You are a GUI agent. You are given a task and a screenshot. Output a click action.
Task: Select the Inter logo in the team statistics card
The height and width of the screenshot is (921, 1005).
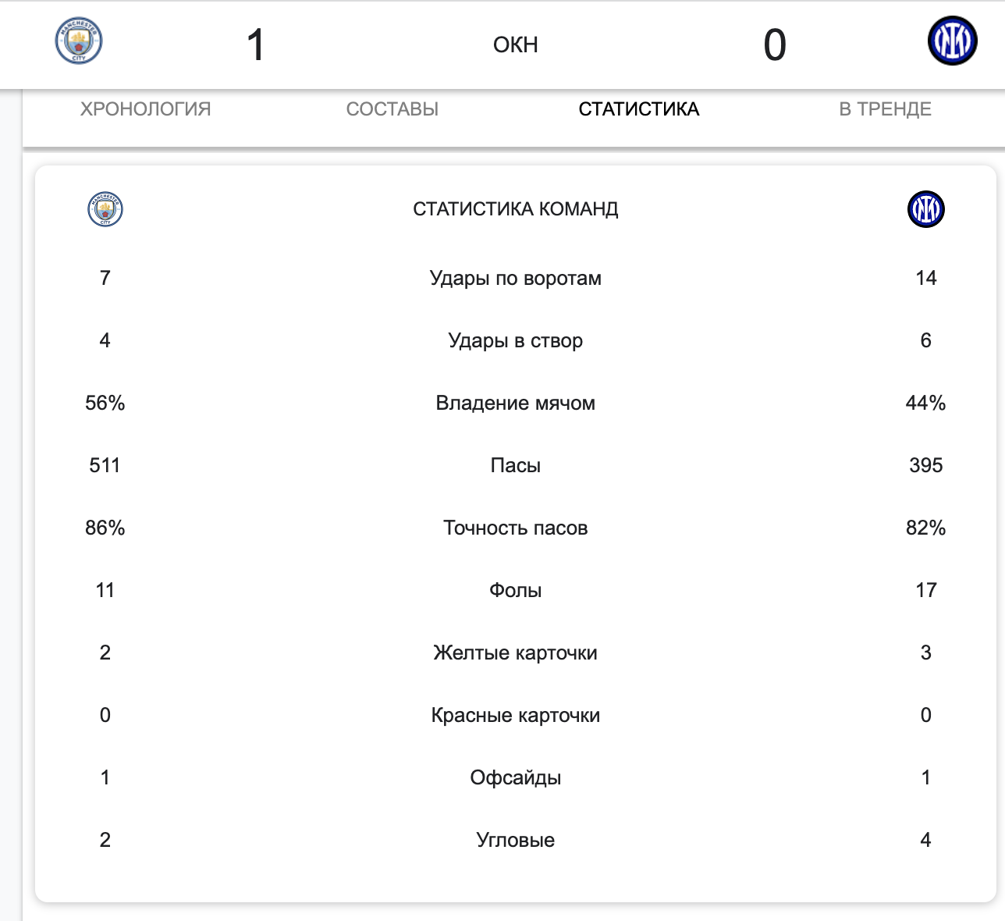925,209
